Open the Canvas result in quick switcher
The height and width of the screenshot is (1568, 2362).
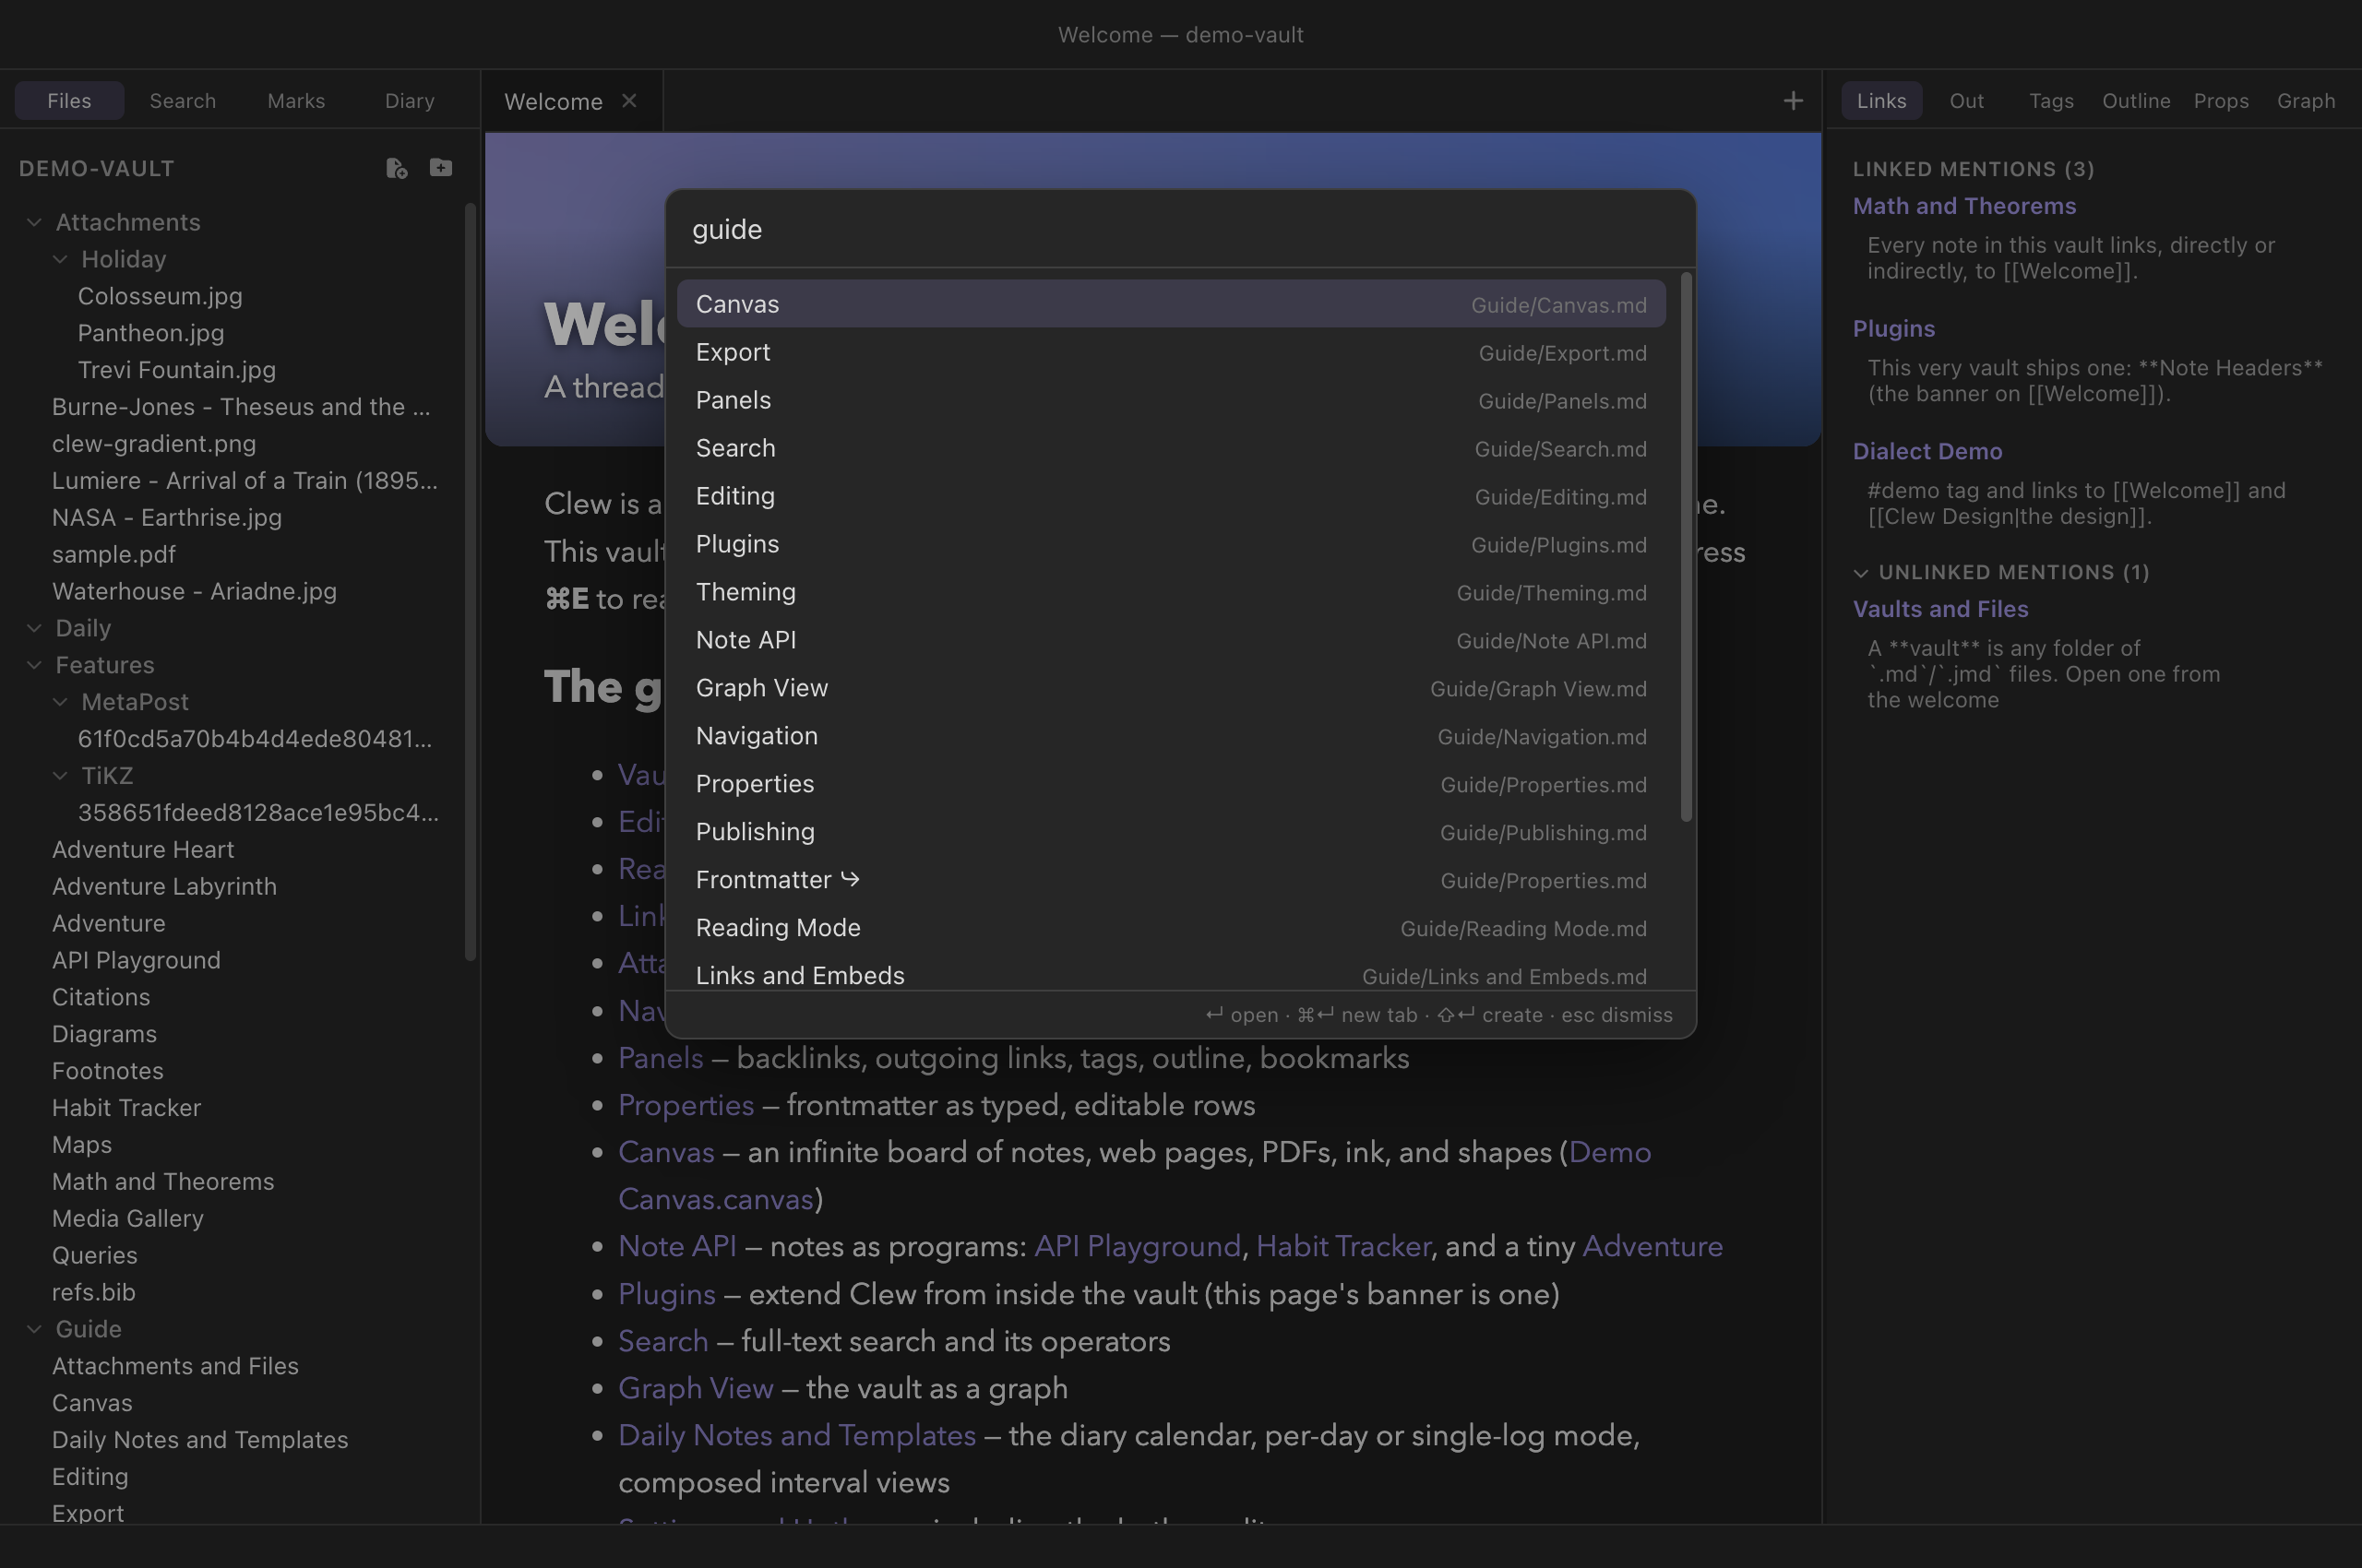[1172, 304]
